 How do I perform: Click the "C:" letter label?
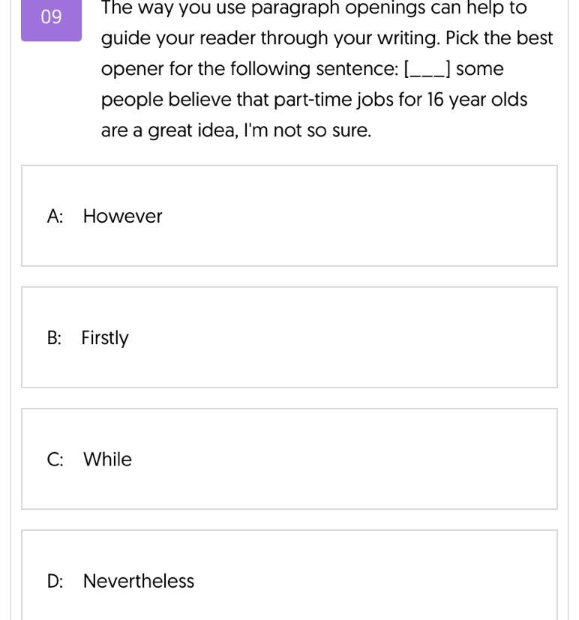point(55,460)
